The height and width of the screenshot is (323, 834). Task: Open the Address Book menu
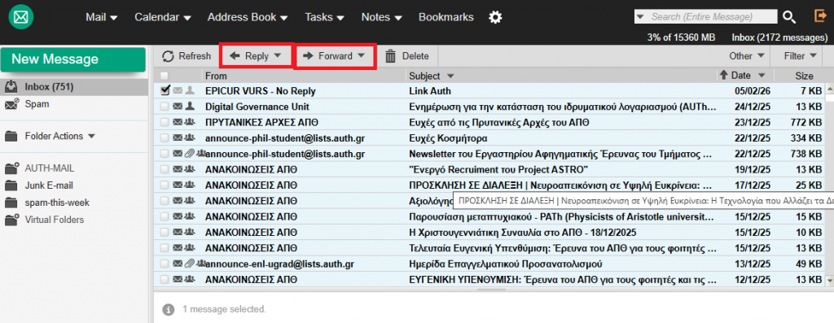pyautogui.click(x=248, y=17)
